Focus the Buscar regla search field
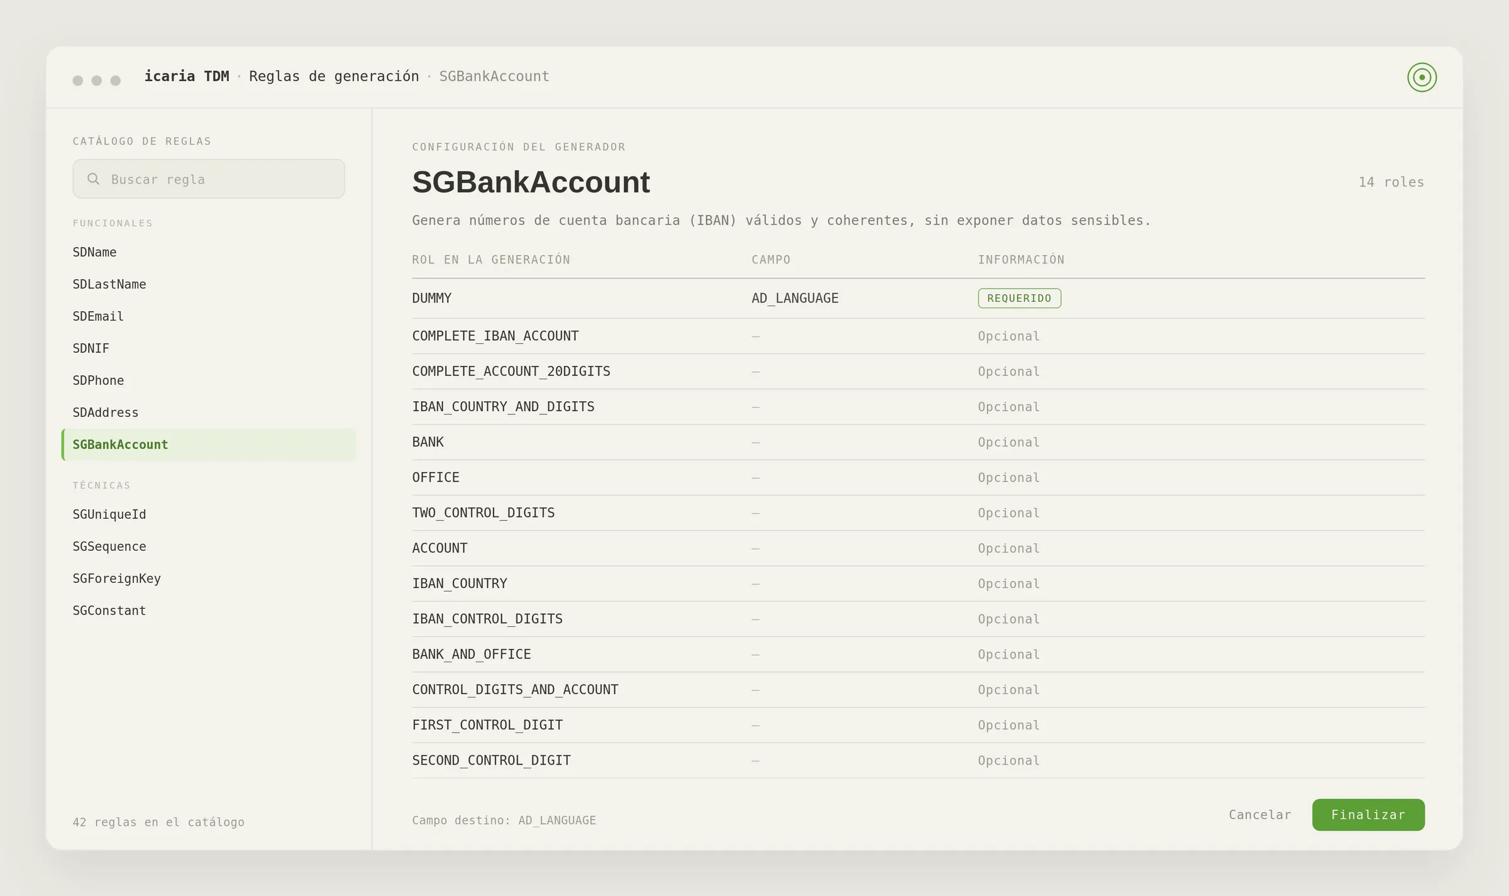The width and height of the screenshot is (1509, 896). pos(209,179)
